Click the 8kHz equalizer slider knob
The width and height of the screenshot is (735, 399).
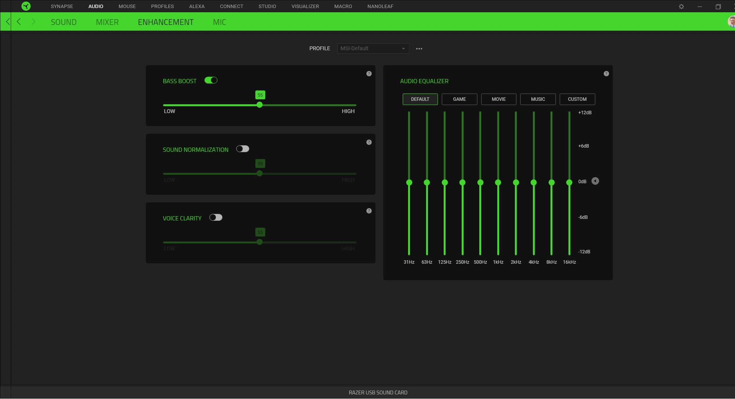pos(552,182)
